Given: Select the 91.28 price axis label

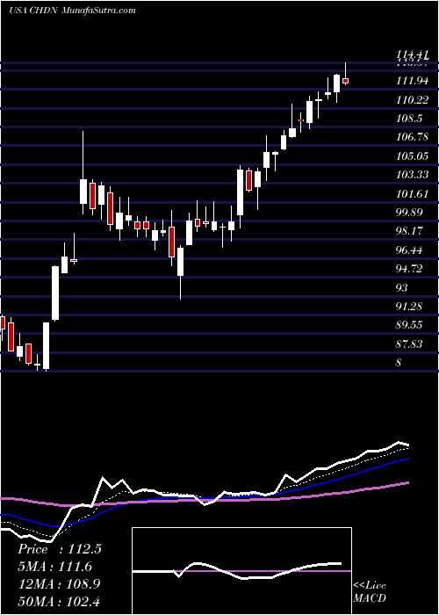Looking at the screenshot, I should coord(409,306).
